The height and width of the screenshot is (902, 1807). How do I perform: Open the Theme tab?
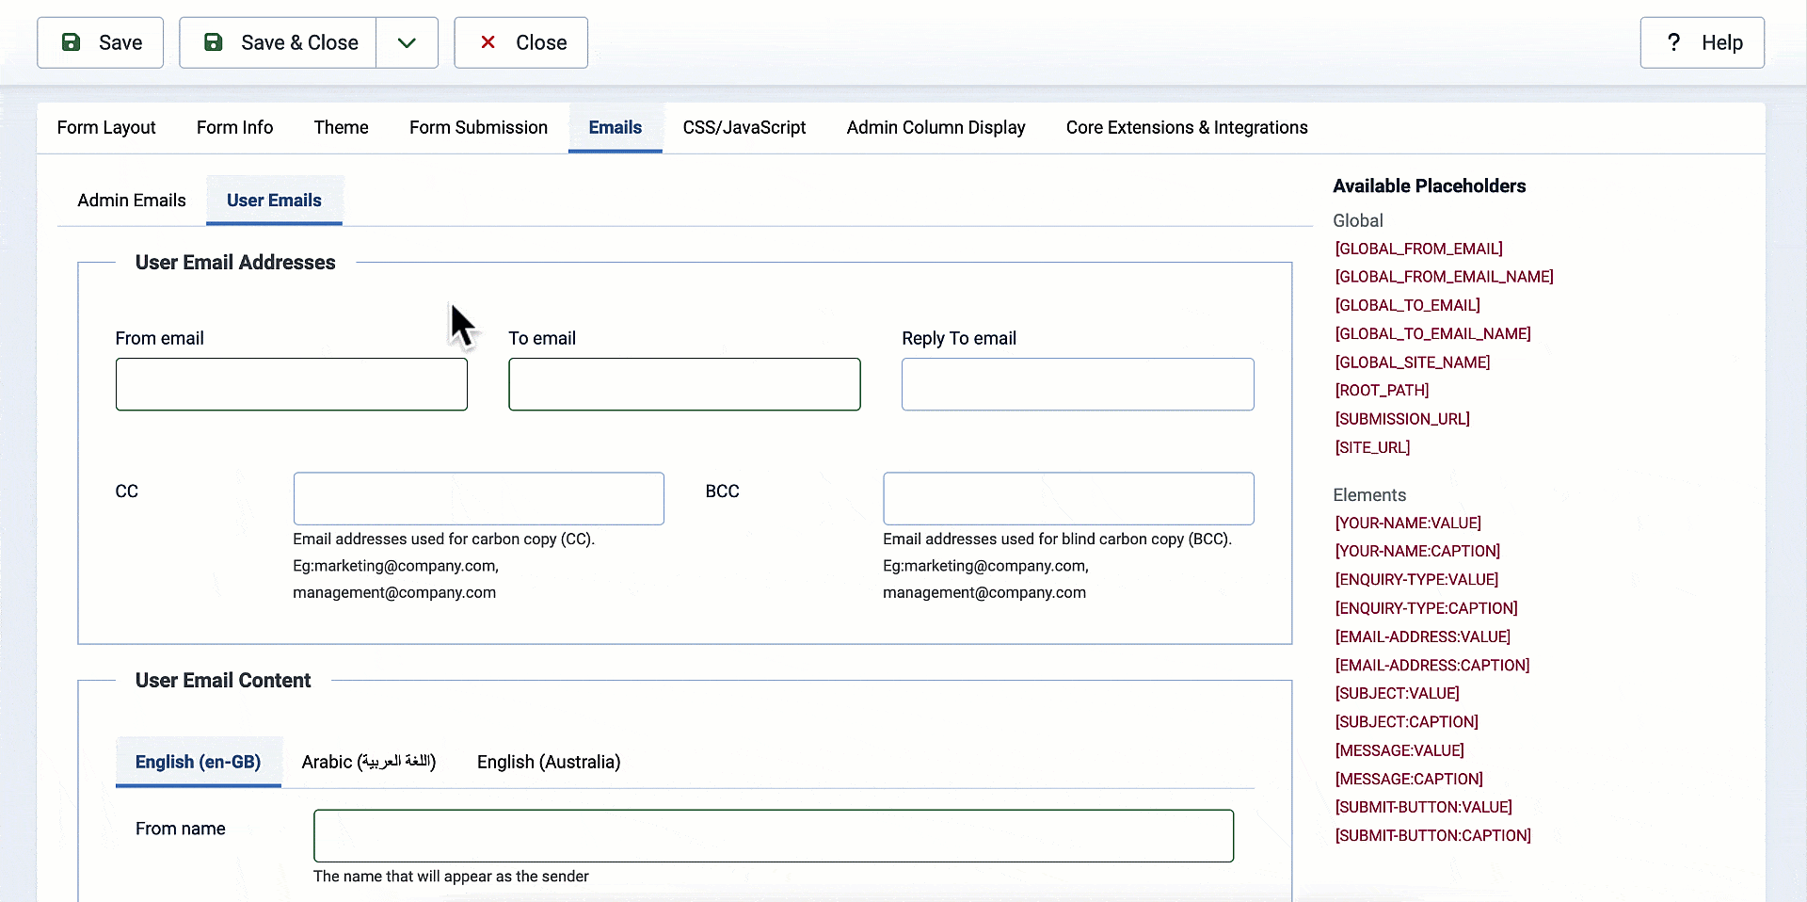tap(341, 127)
